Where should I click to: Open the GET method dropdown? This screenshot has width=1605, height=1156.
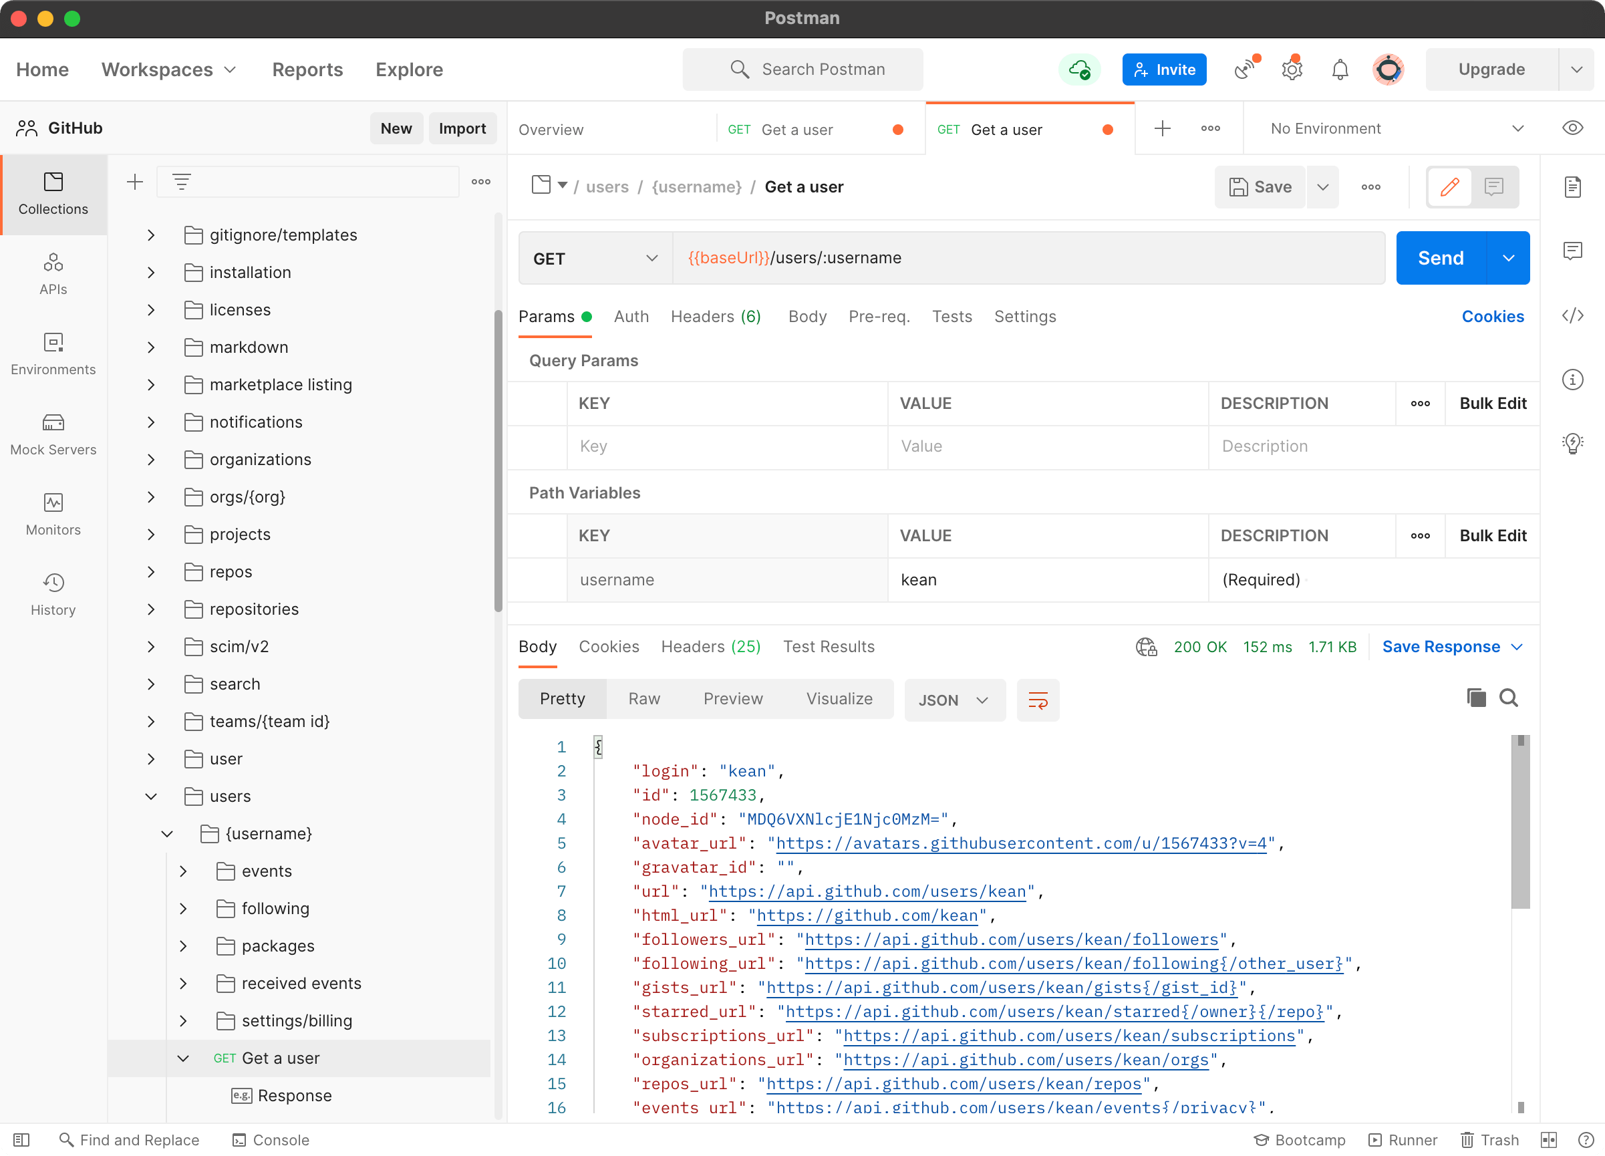595,259
